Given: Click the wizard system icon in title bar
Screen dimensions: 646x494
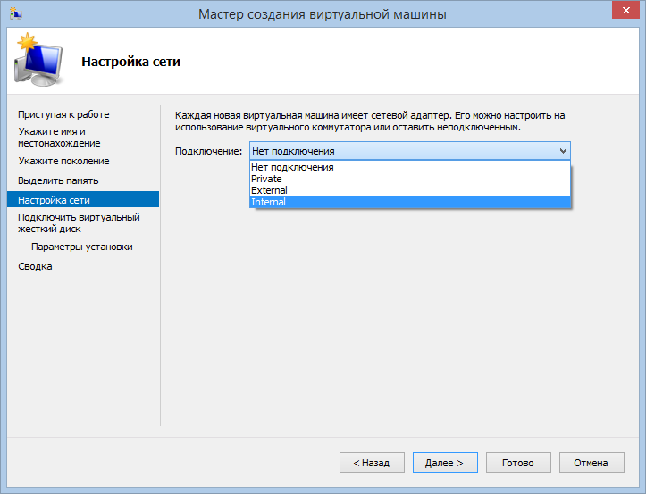Looking at the screenshot, I should click(x=15, y=13).
